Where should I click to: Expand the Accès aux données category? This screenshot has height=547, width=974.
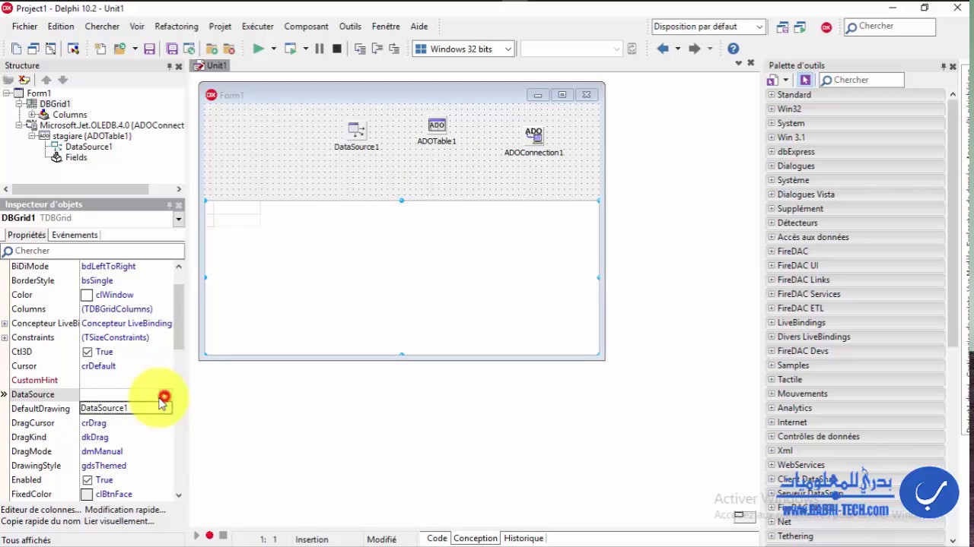[772, 237]
